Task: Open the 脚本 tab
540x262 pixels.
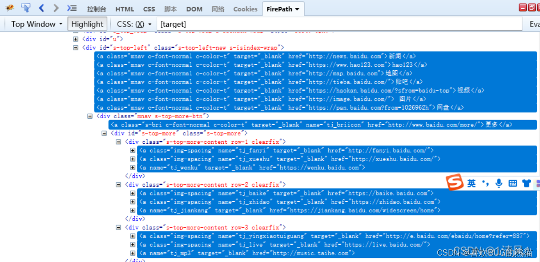Action: pos(170,9)
